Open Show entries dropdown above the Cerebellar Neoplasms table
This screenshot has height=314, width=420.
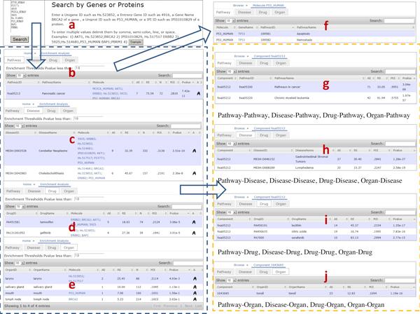click(20, 125)
